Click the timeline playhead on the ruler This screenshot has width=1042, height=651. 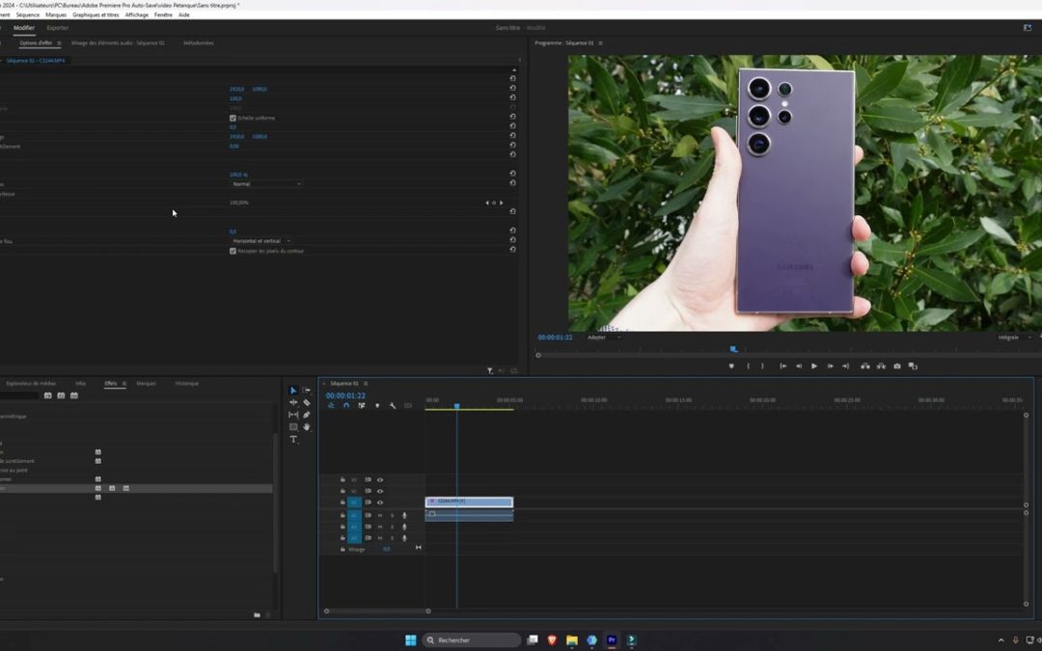[x=456, y=405]
